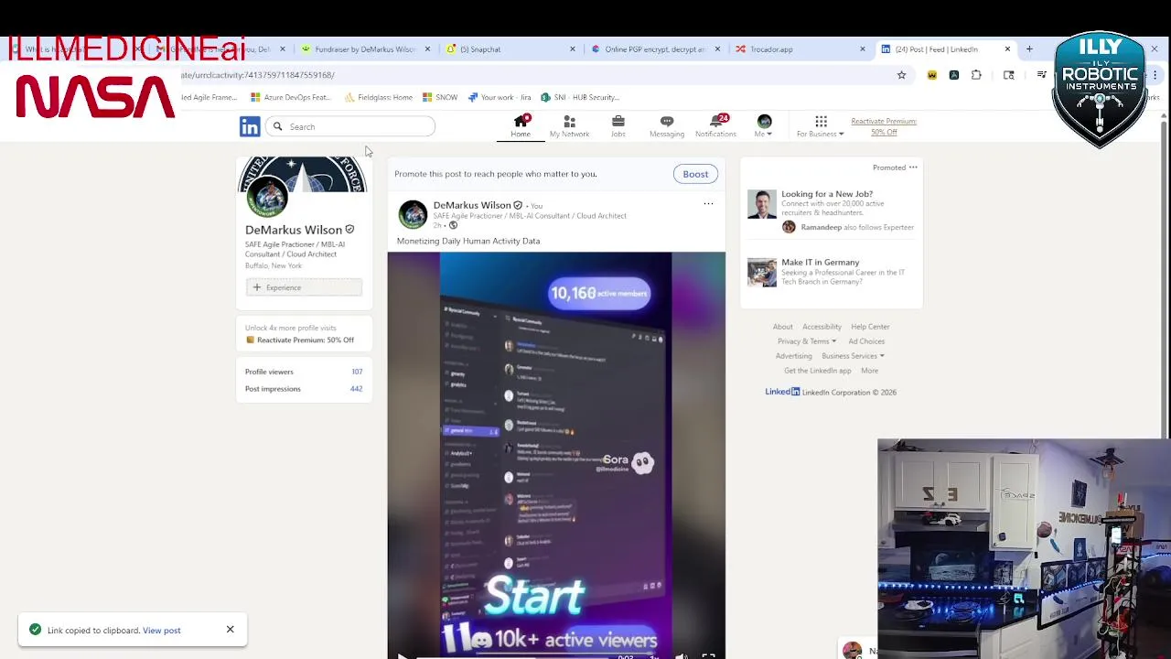Click Get the LinkedIn app link
Viewport: 1171px width, 659px height.
(x=817, y=371)
